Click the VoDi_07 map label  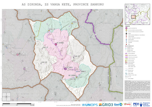45,48
